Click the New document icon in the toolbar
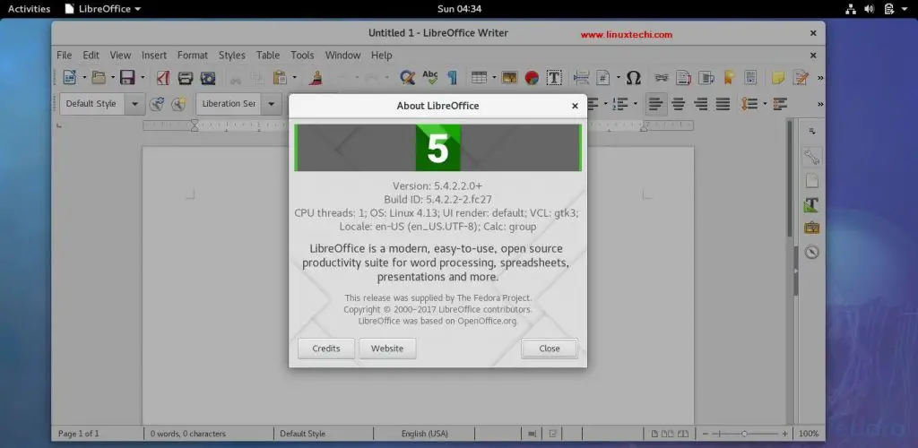 70,77
